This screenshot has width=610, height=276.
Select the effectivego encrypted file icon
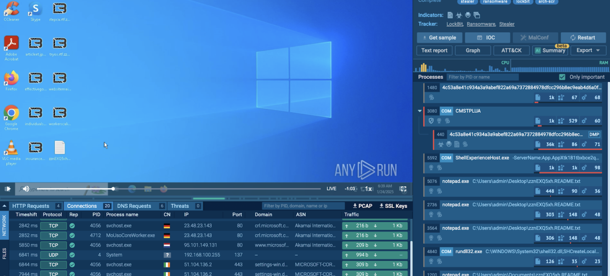click(x=35, y=81)
